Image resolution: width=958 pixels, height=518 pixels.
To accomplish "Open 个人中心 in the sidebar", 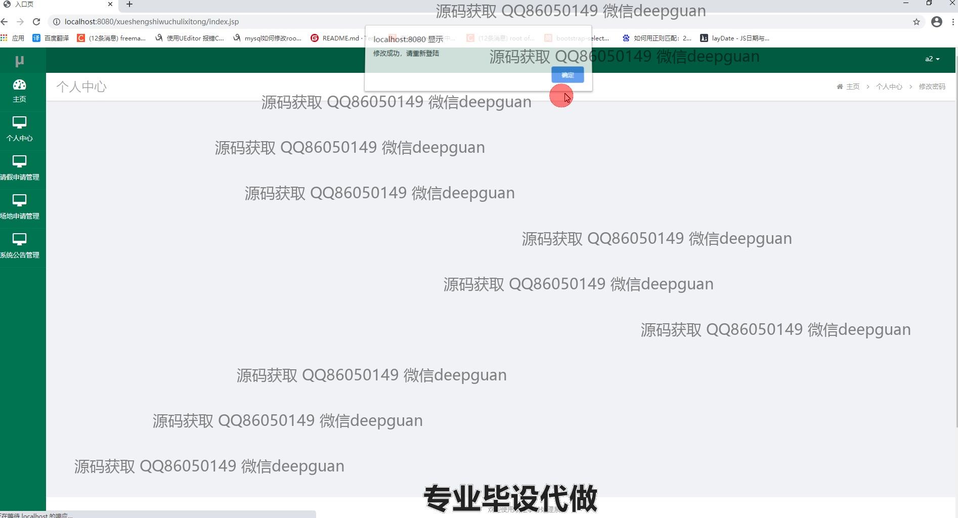I will 19,129.
